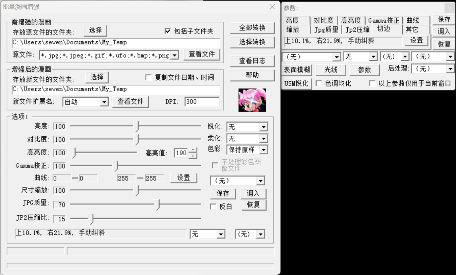The height and width of the screenshot is (275, 456).
Task: Enable 复制文件日期、时间 checkbox
Action: (148, 78)
